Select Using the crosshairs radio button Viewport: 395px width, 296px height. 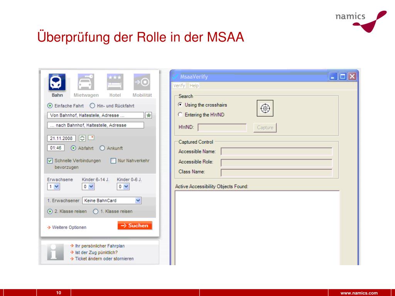(x=180, y=104)
